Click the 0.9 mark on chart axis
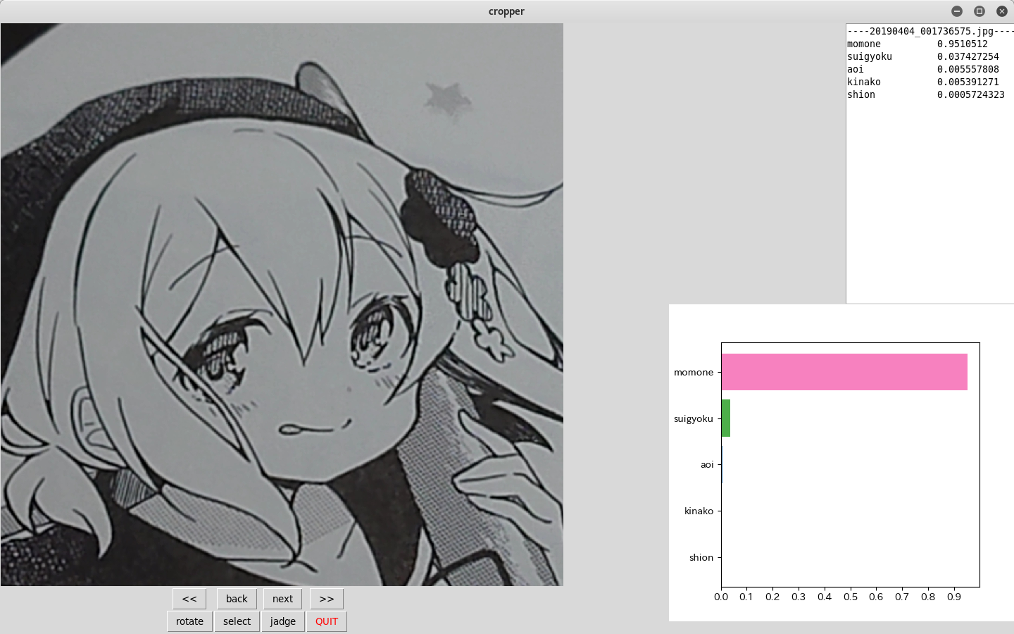The width and height of the screenshot is (1014, 634). click(x=954, y=597)
